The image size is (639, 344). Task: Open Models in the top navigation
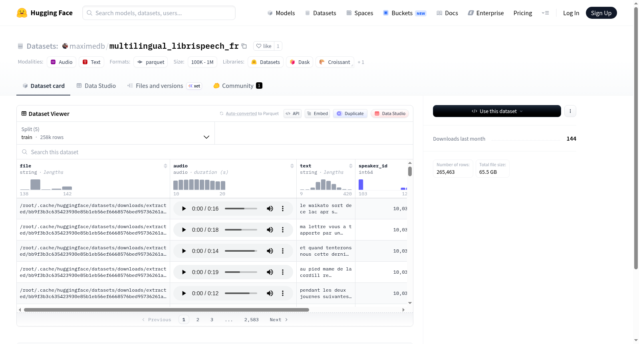[281, 13]
